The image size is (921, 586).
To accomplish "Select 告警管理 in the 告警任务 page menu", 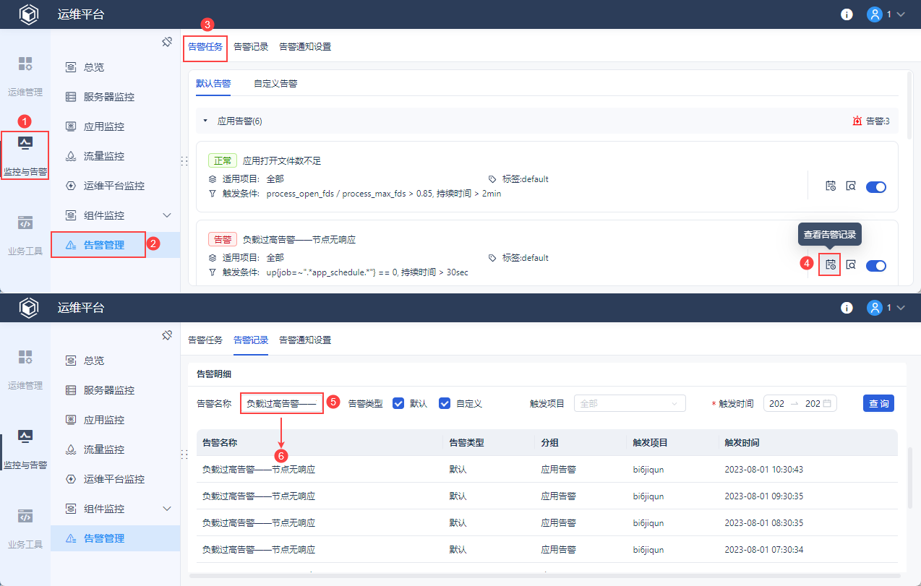I will coord(116,245).
